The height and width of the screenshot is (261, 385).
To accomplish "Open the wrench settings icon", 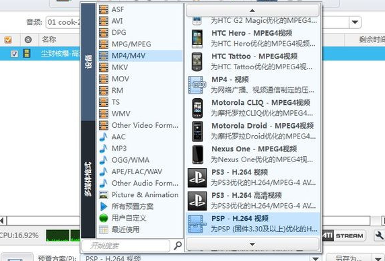I will pyautogui.click(x=379, y=235).
